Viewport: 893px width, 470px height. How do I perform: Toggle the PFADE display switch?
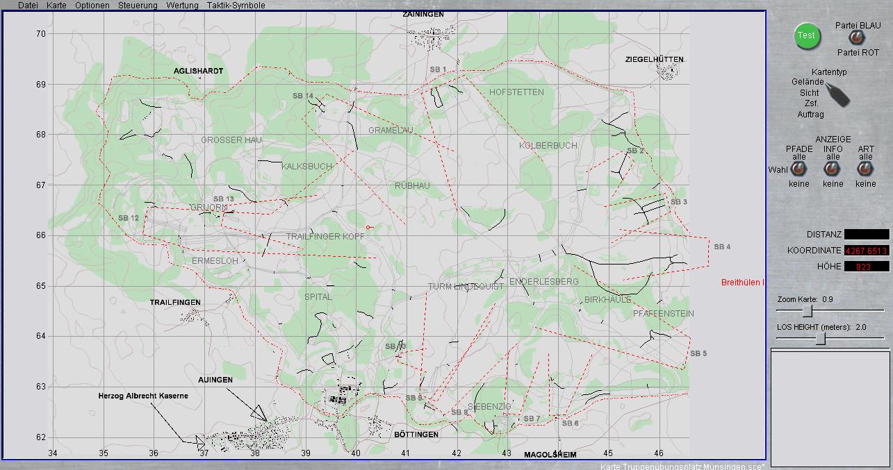coord(798,169)
